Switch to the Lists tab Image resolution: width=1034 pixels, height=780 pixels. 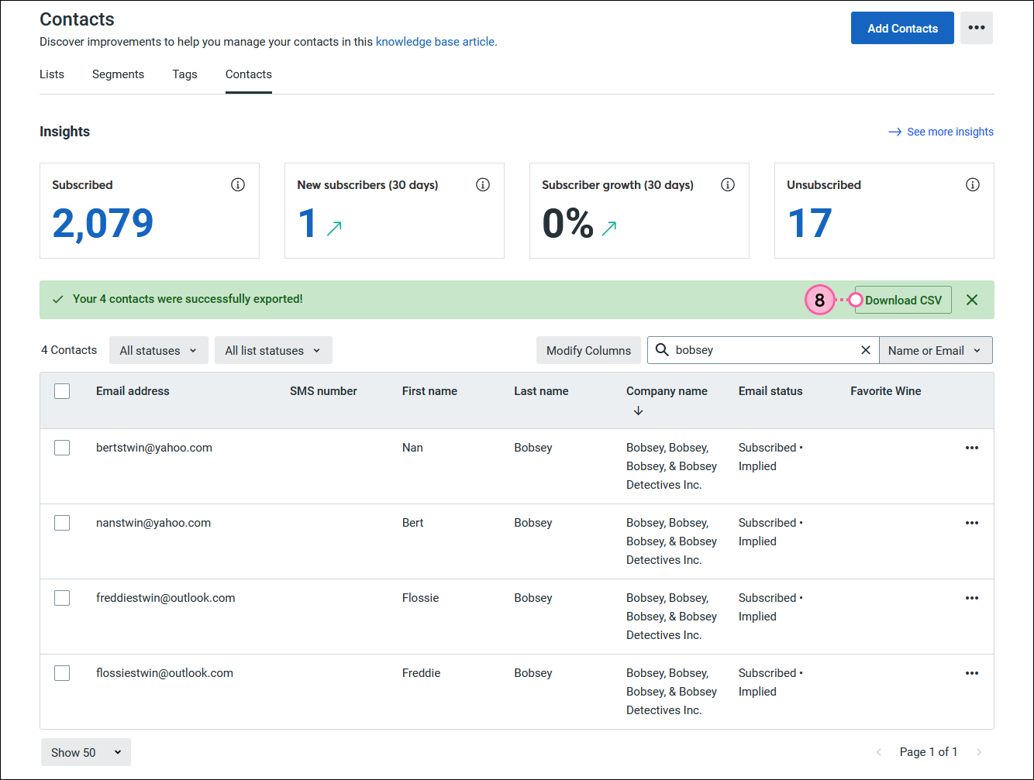click(52, 74)
